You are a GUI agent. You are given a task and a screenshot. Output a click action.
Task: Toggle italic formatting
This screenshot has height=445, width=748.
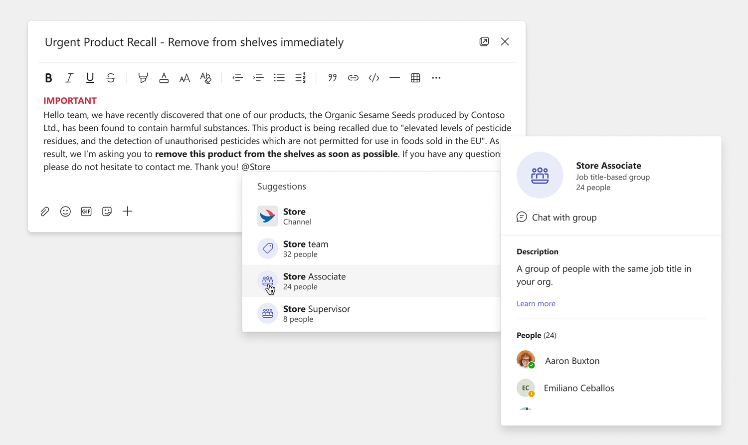[x=69, y=78]
